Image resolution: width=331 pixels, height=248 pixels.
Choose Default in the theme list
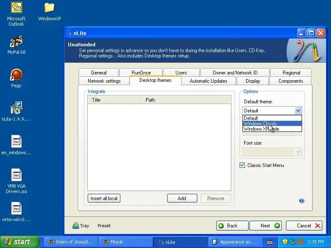tap(272, 118)
